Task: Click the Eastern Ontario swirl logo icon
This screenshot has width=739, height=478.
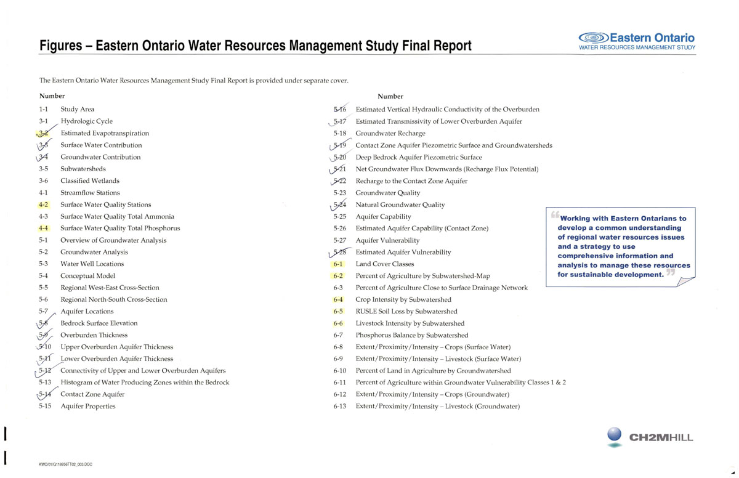Action: click(594, 38)
